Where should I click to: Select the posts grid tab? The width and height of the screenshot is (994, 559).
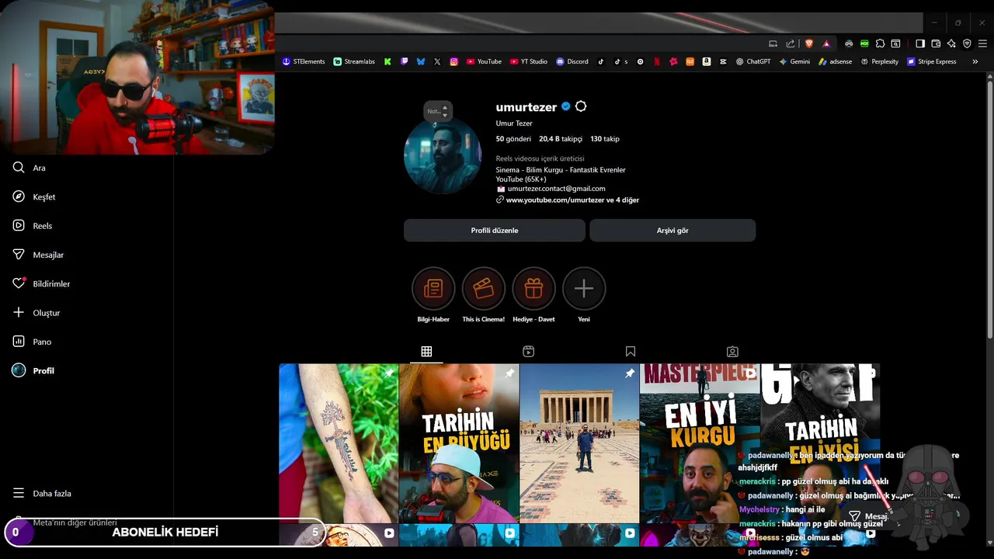pyautogui.click(x=426, y=352)
